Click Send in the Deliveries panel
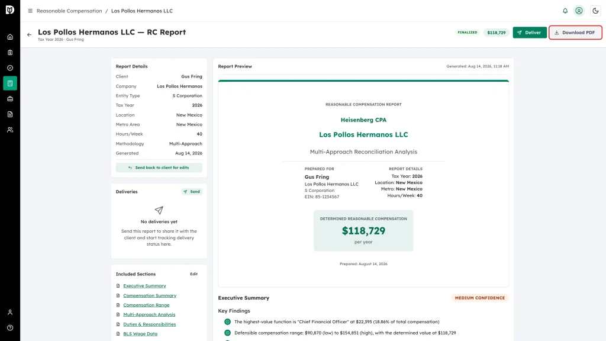This screenshot has height=341, width=606. pos(192,192)
